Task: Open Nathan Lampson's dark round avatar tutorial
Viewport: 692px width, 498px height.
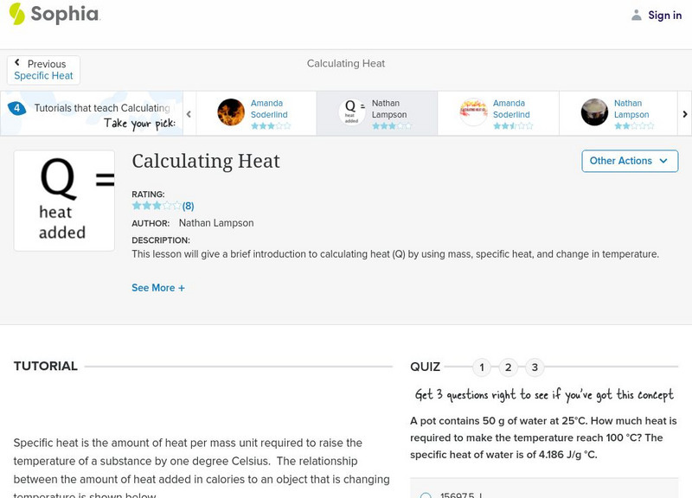Action: point(594,112)
